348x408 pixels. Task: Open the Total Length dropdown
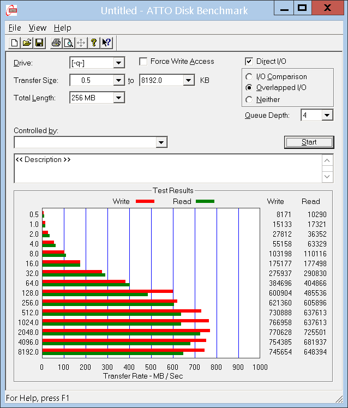coord(119,98)
